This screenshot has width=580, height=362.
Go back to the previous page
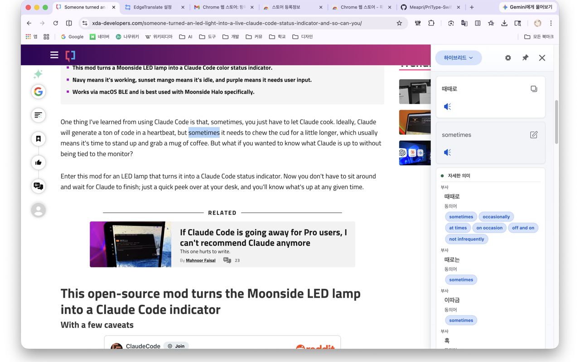coord(29,23)
